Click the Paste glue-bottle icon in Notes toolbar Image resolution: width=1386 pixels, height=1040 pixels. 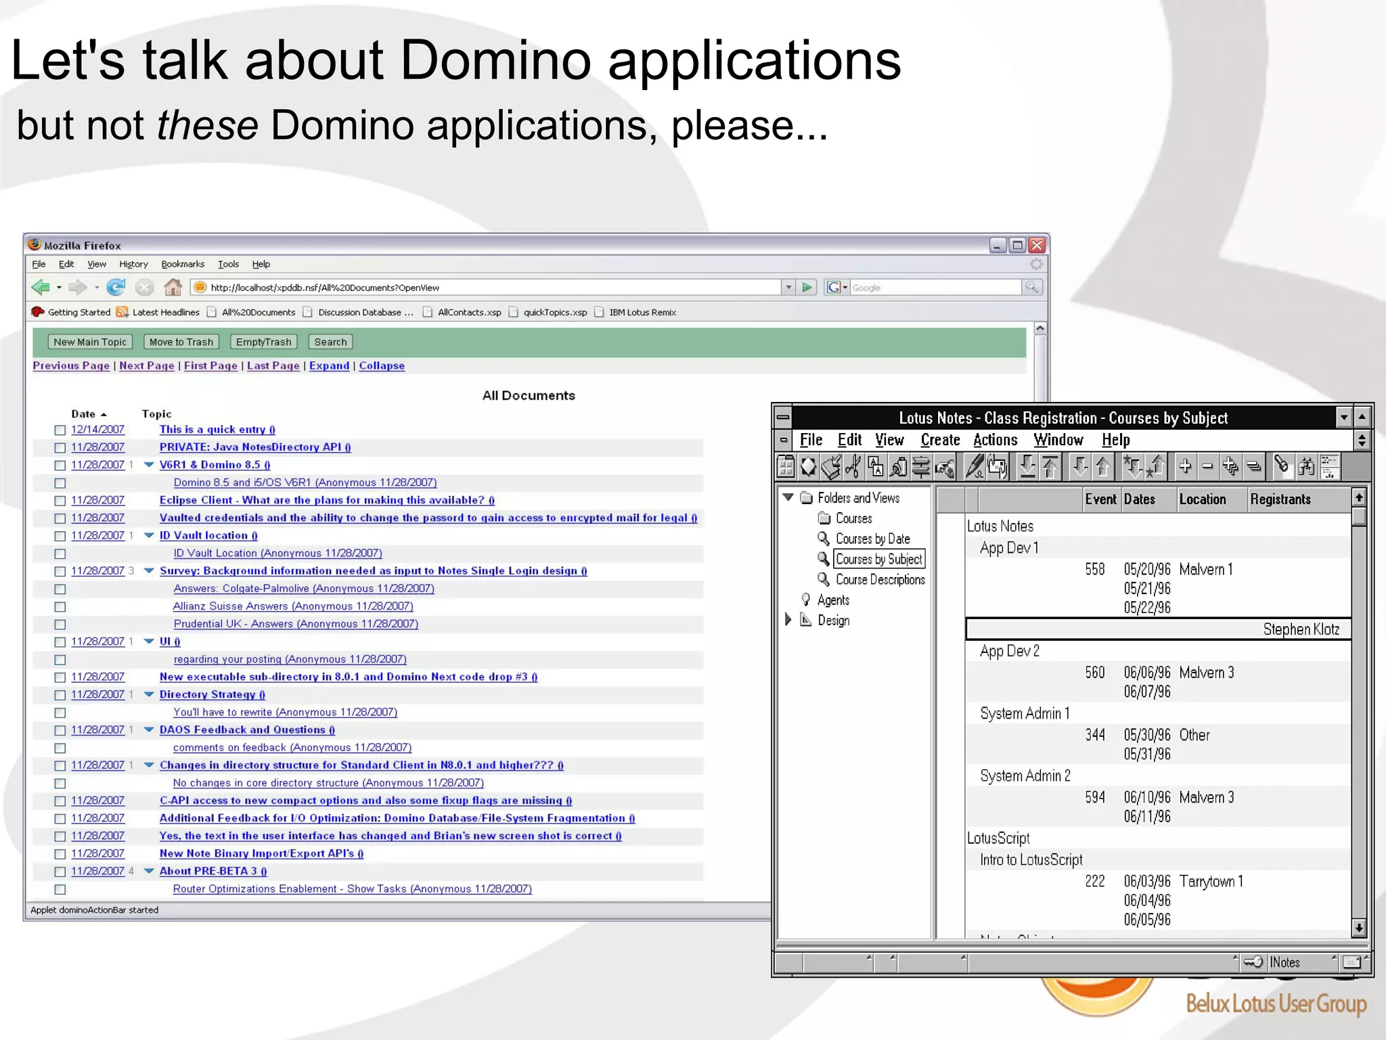(x=899, y=467)
